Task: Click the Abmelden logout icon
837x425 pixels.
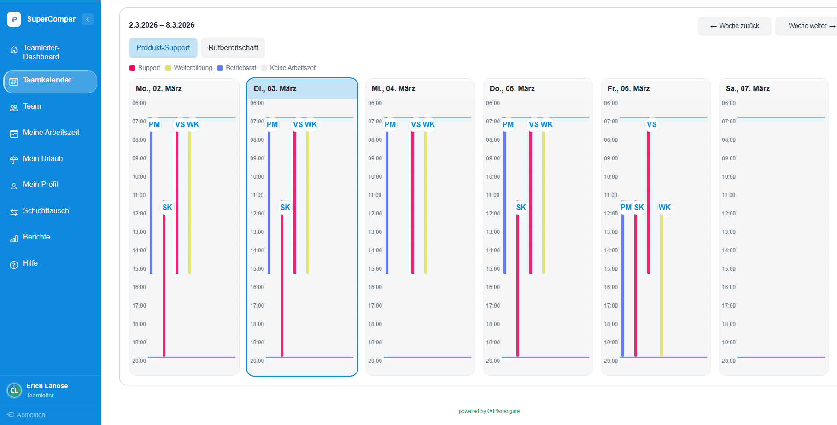Action: [x=10, y=414]
